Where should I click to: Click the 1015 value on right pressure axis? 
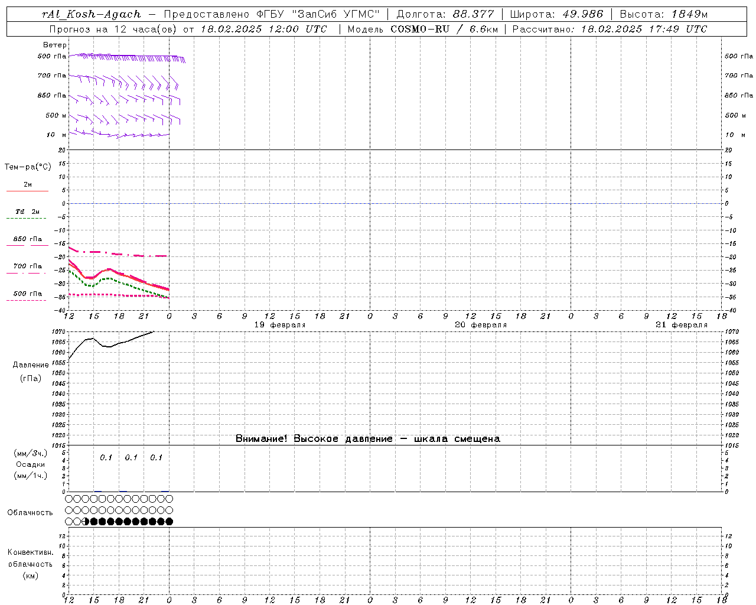tap(732, 445)
